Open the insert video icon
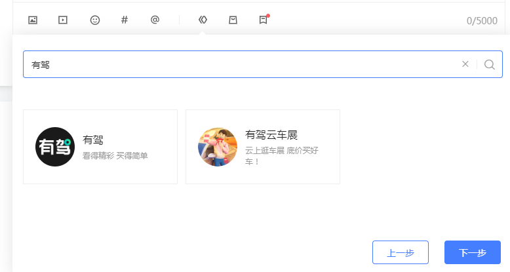 pos(63,20)
